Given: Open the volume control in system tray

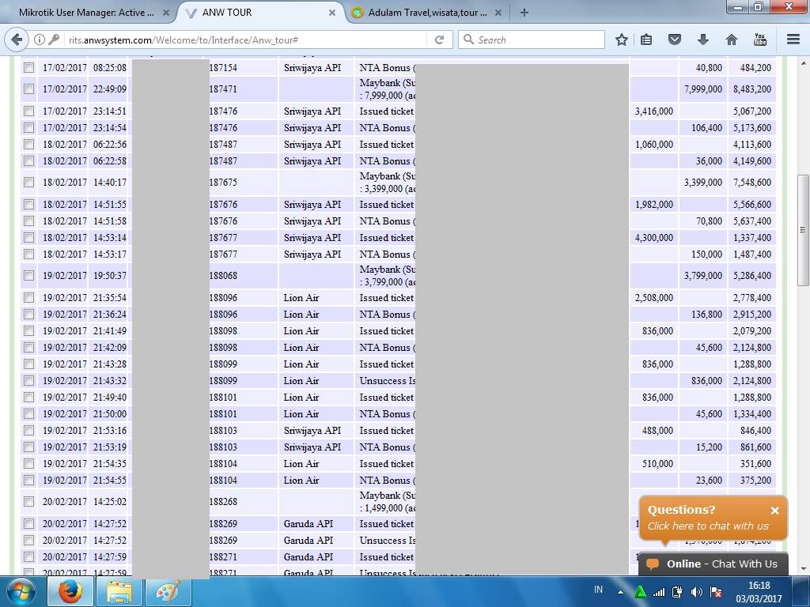Looking at the screenshot, I should coord(696,592).
